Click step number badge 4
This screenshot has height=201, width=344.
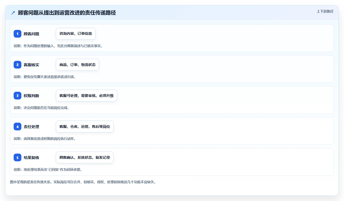point(18,127)
